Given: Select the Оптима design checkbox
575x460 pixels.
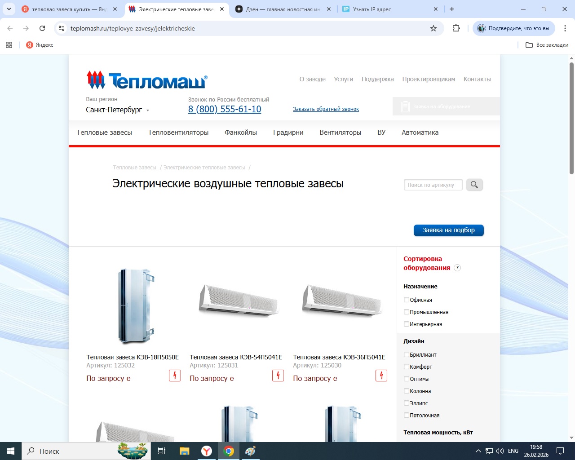Looking at the screenshot, I should point(407,379).
